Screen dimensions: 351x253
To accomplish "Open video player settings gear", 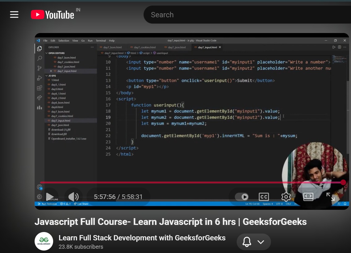I will pos(286,197).
